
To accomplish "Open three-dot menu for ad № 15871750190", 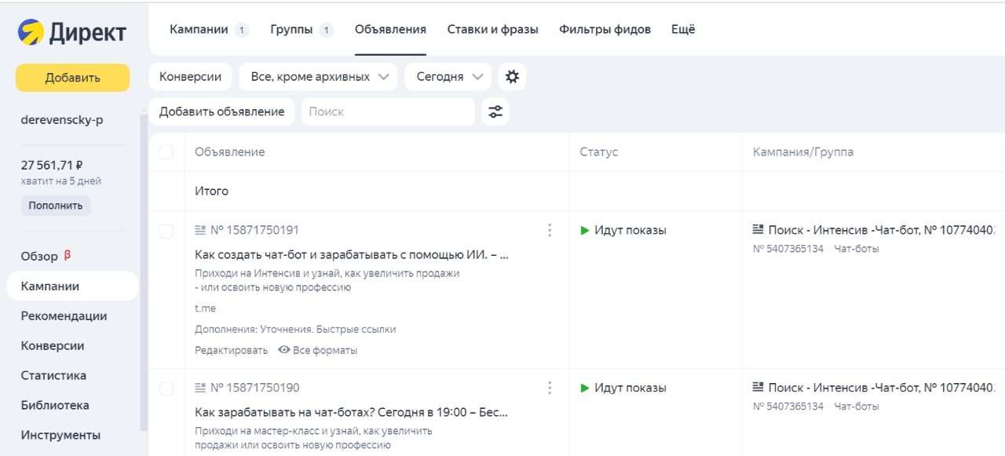I will [x=550, y=388].
